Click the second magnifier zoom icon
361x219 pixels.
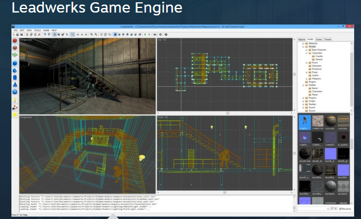[x=96, y=34]
